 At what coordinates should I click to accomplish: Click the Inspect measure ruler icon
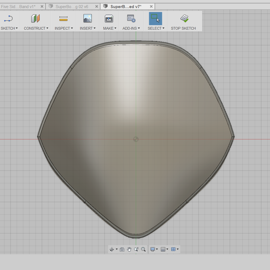tap(63, 19)
